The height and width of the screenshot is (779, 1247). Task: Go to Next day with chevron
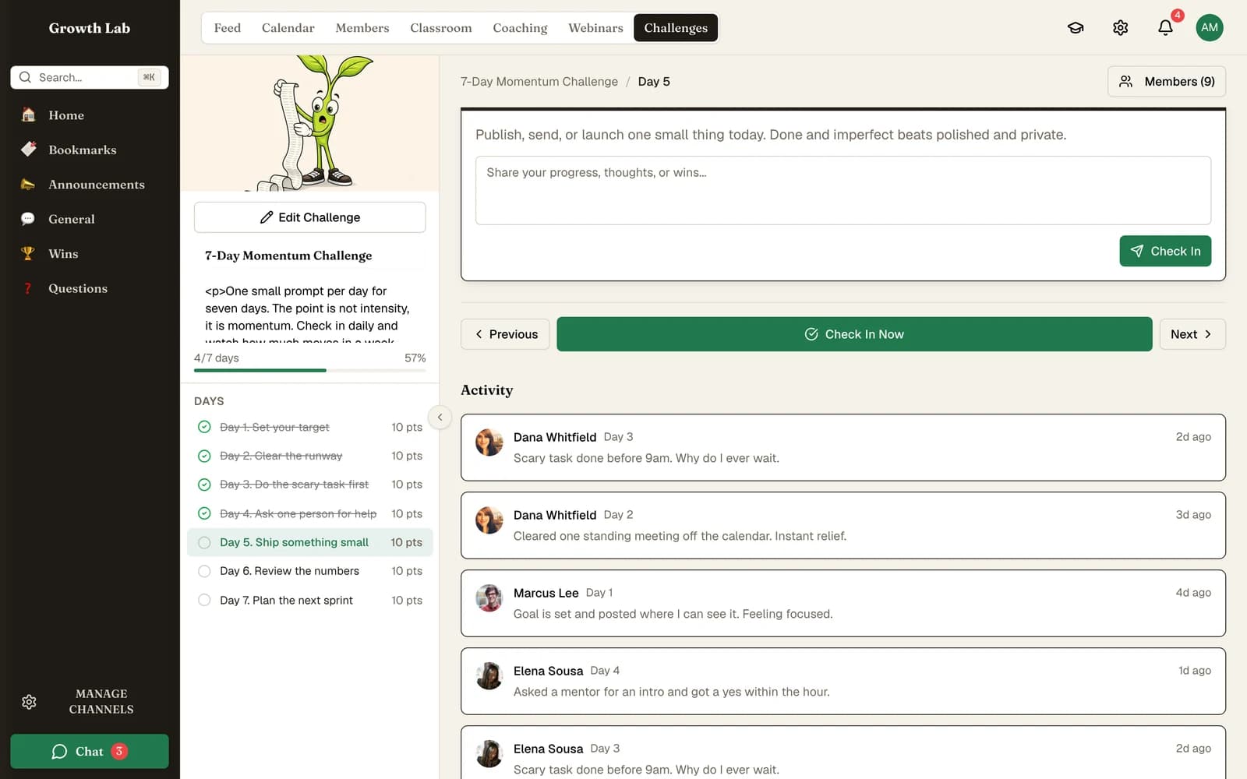pos(1192,334)
